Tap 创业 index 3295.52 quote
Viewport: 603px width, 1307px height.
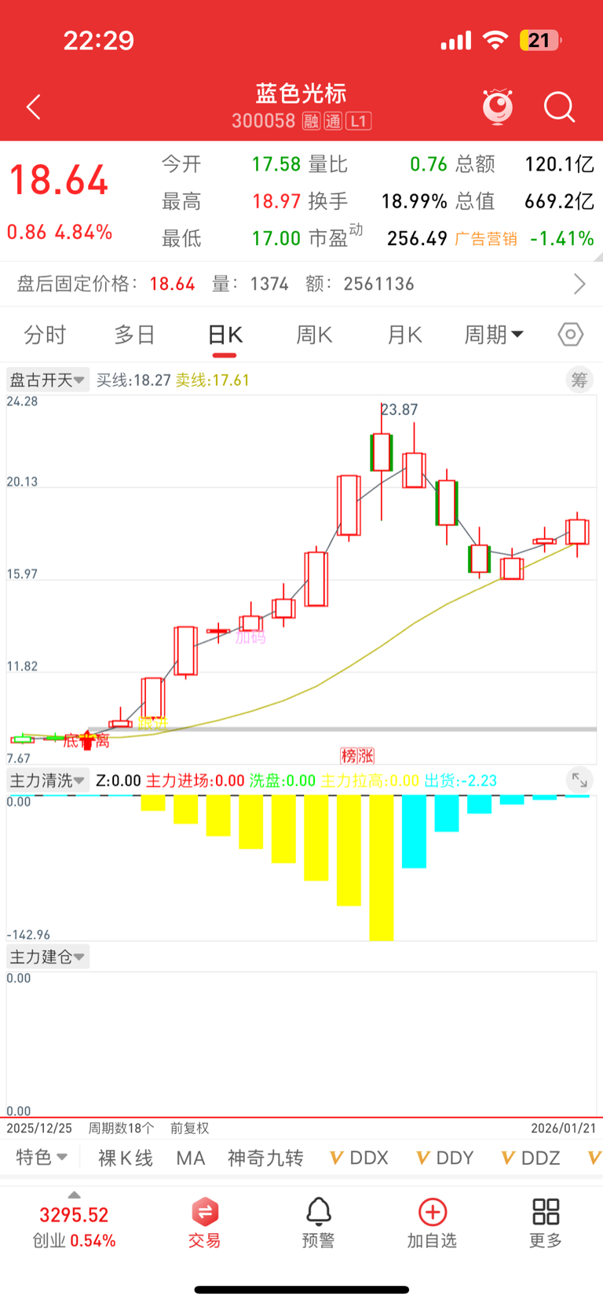click(x=74, y=1227)
